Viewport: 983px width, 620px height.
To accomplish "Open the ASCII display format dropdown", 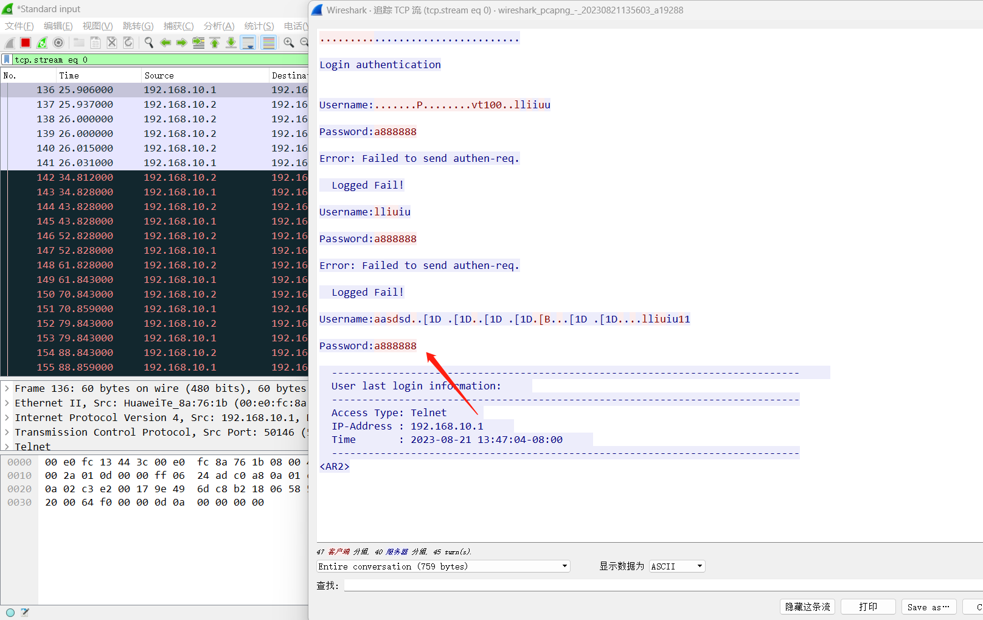I will [677, 566].
